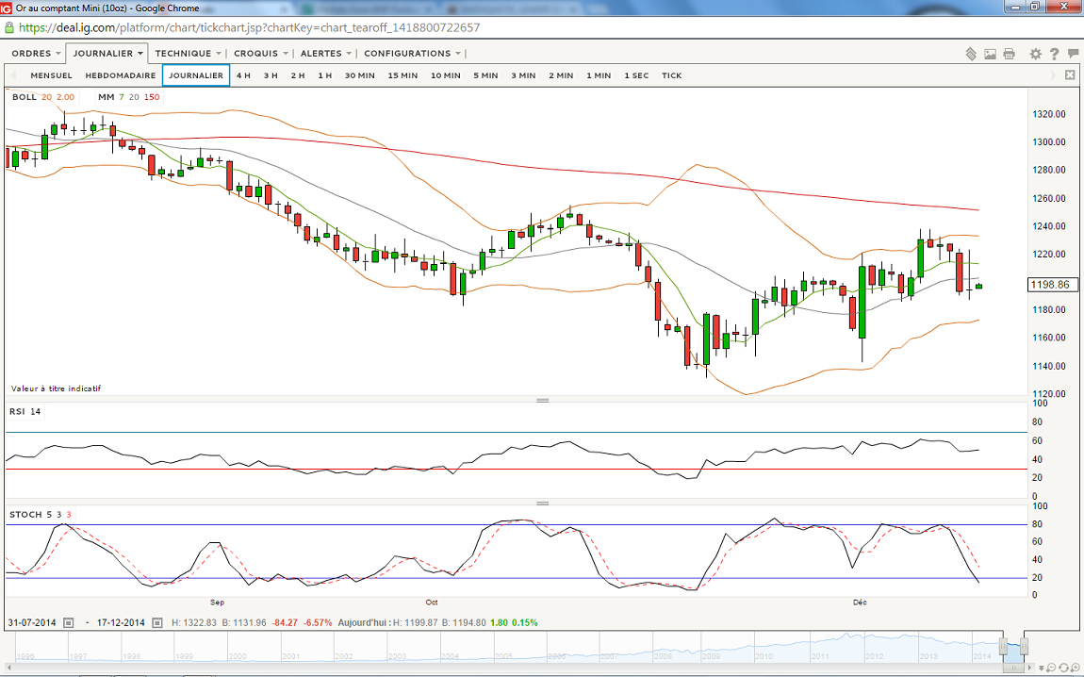Screen dimensions: 1084x677
Task: Open the ALERTES dropdown menu
Action: (325, 53)
